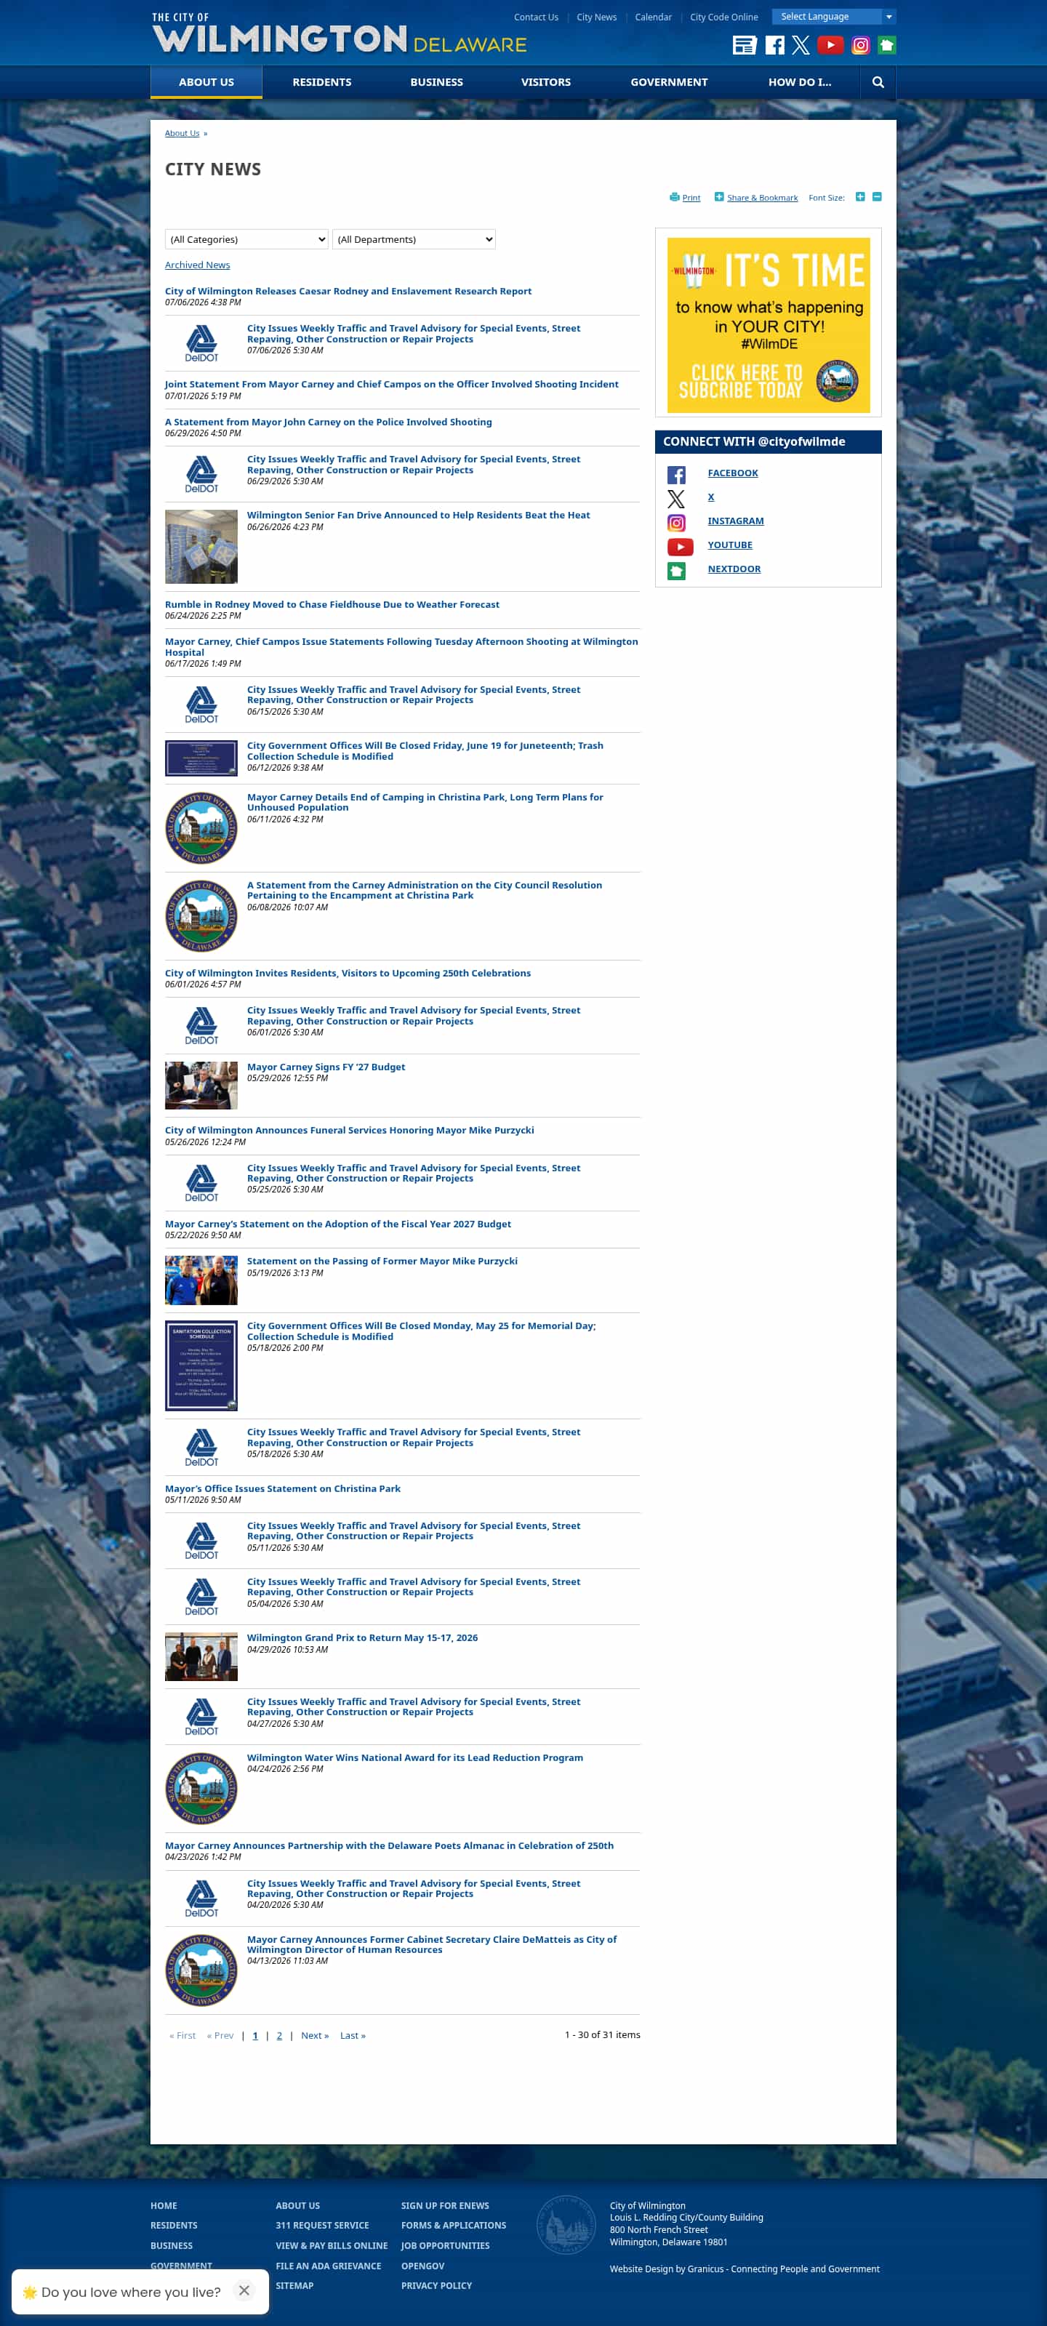Click Nextdoor icon in Connect panel

tap(676, 571)
